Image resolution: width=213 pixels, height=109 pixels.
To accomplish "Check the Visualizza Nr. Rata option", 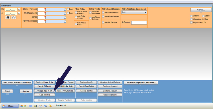I will (191, 19).
